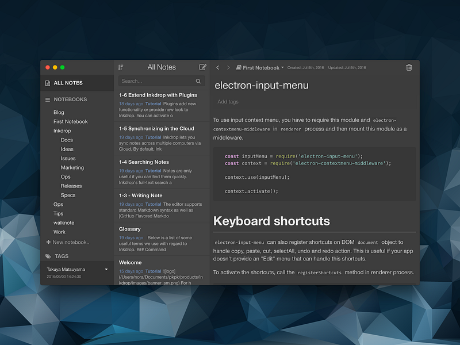
Task: Click Tutorial tag on 1-3 note
Action: tap(153, 204)
